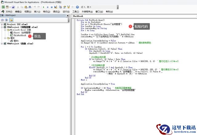Image resolution: width=197 pixels, height=135 pixels.
Task: Open the 窗口(W) menu
Action: 99,12
